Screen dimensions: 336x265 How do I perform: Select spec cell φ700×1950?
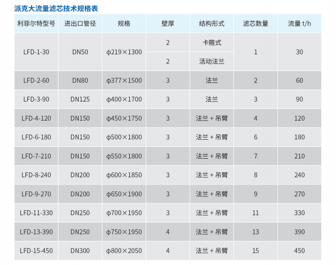[124, 213]
